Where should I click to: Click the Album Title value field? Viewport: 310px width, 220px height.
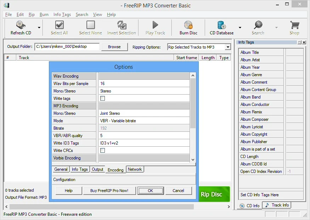tap(294, 52)
